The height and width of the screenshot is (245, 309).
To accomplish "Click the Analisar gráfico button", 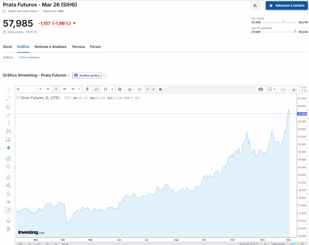I will click(x=87, y=75).
